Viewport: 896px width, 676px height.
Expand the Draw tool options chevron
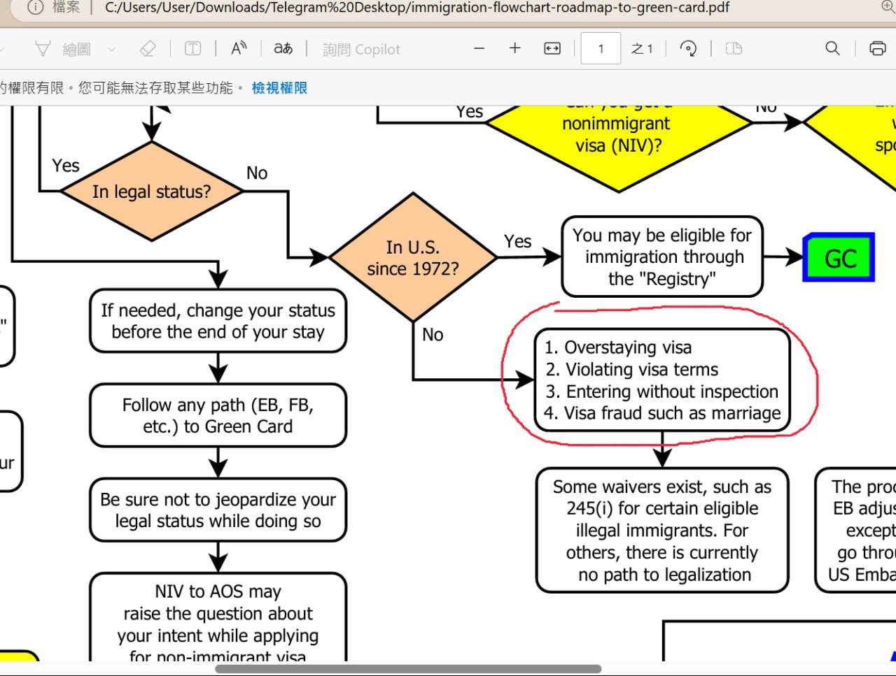pyautogui.click(x=111, y=50)
